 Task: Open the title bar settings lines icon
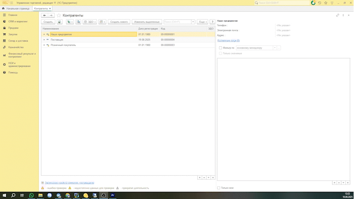[x=332, y=3]
